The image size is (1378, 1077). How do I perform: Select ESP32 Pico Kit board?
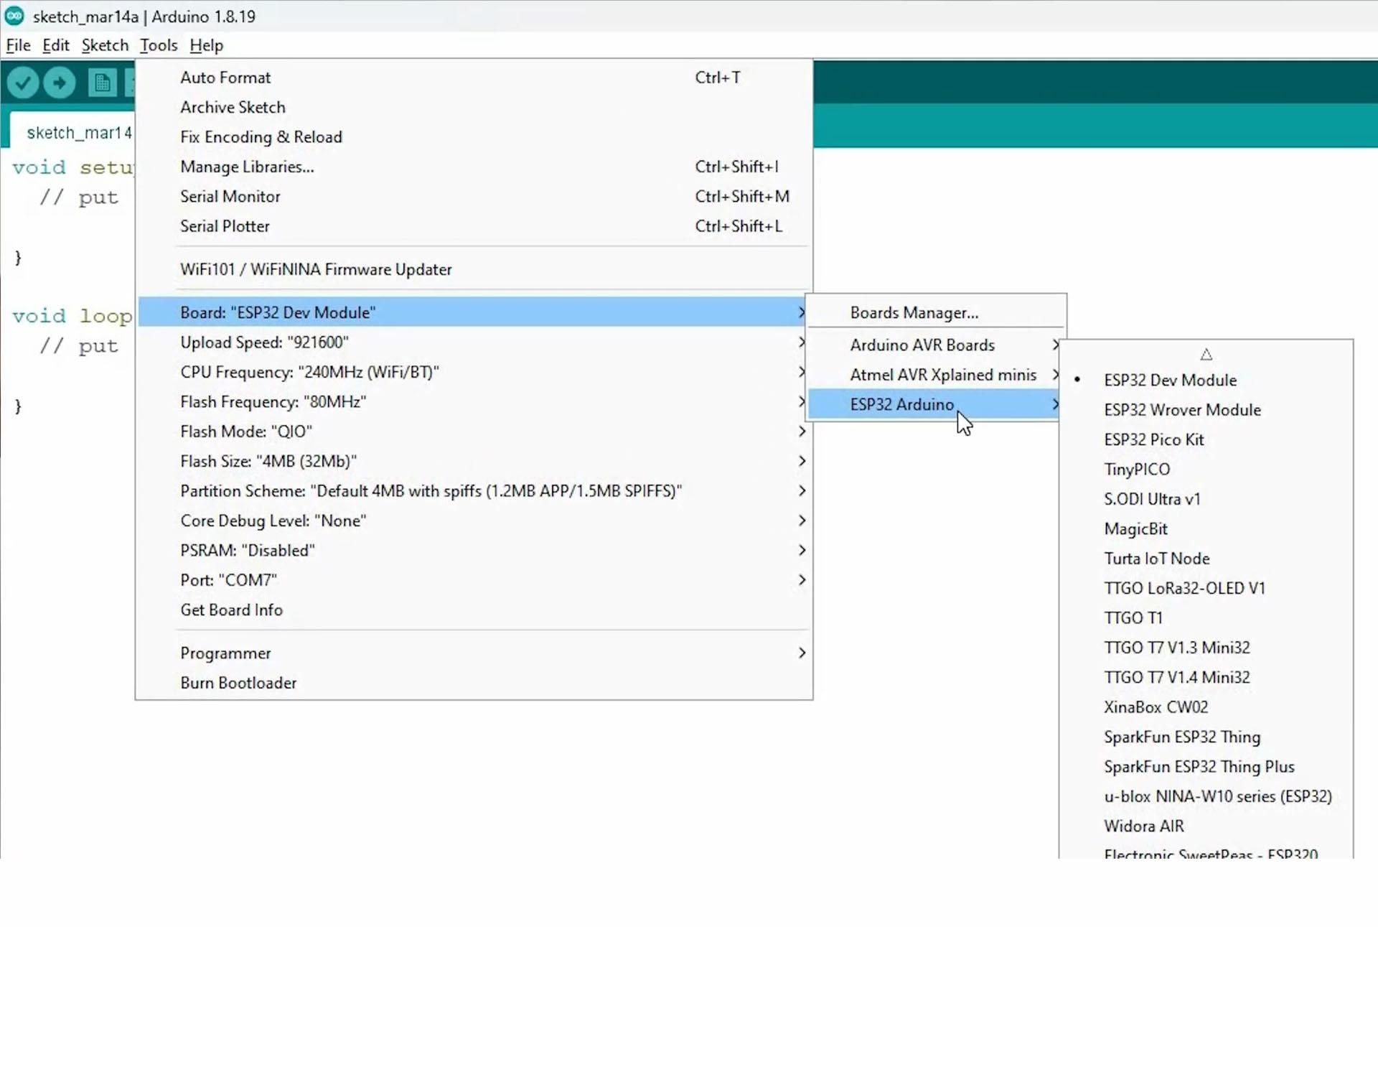(1206, 439)
